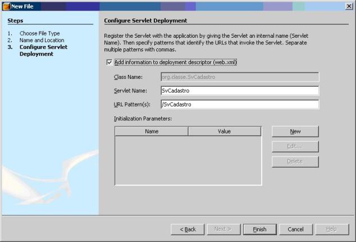The width and height of the screenshot is (356, 242).
Task: Click New to add an initialization parameter
Action: click(295, 132)
